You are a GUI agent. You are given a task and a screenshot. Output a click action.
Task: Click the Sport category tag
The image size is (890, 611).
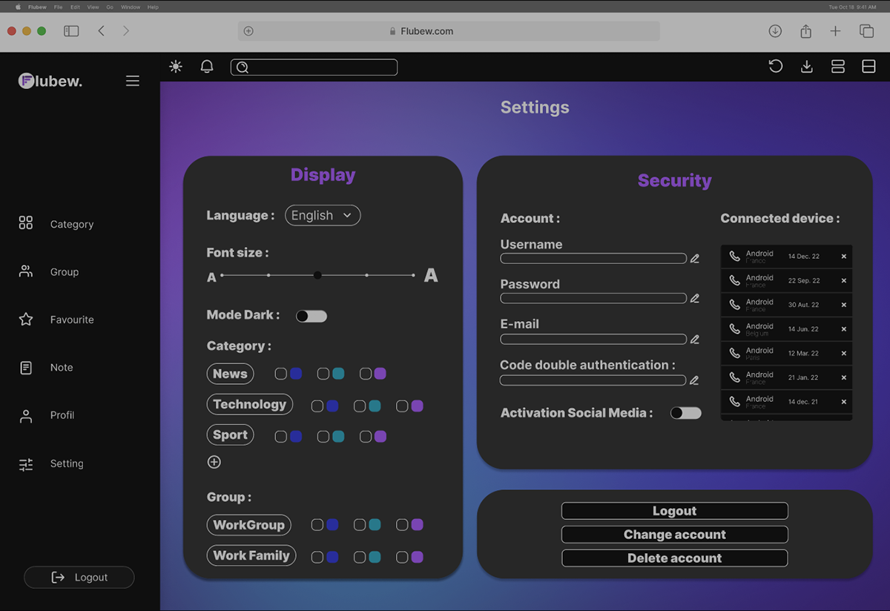(230, 435)
